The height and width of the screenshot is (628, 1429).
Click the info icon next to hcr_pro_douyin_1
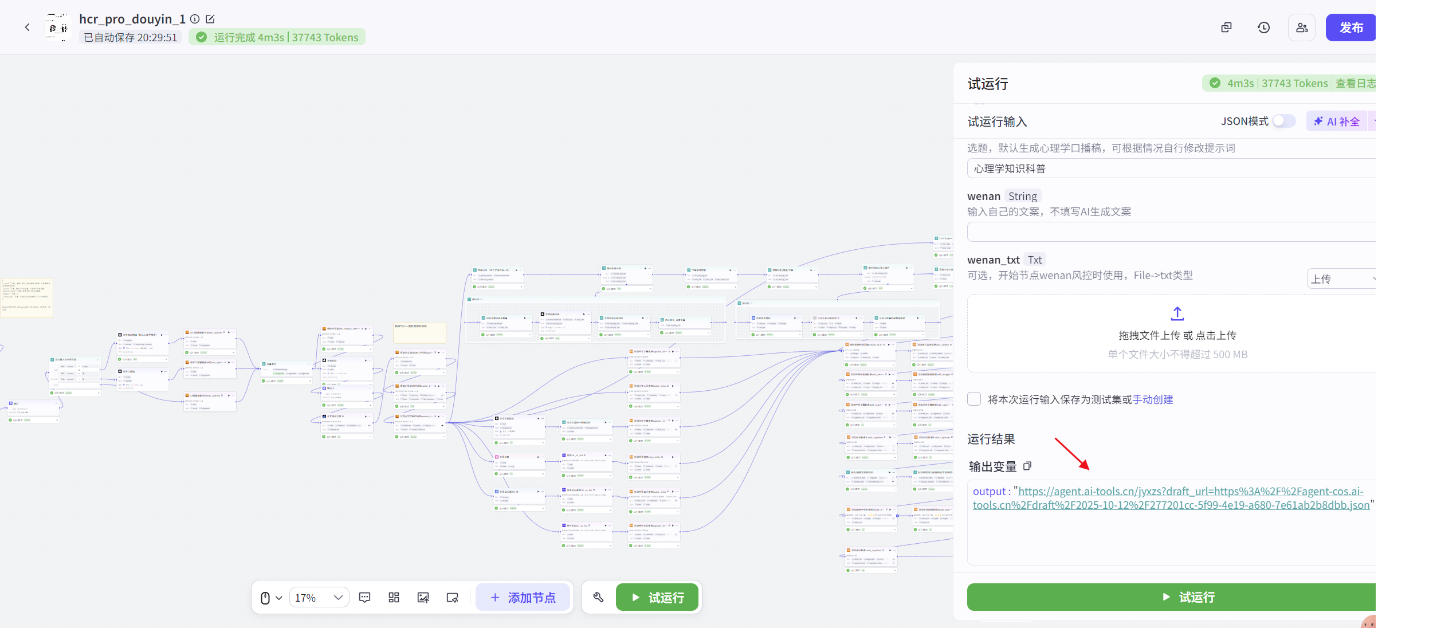coord(195,18)
